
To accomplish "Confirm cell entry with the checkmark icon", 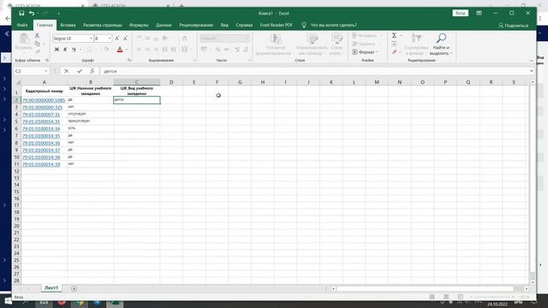I will click(80, 71).
